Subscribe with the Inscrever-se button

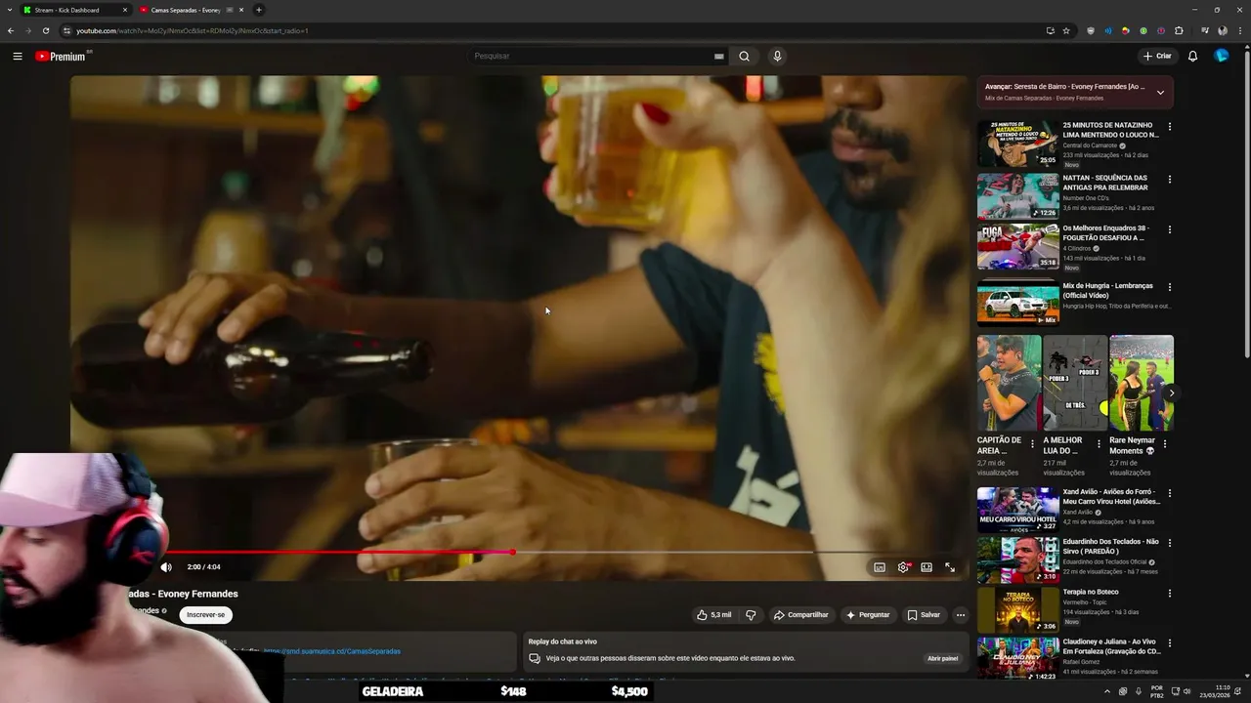[205, 615]
